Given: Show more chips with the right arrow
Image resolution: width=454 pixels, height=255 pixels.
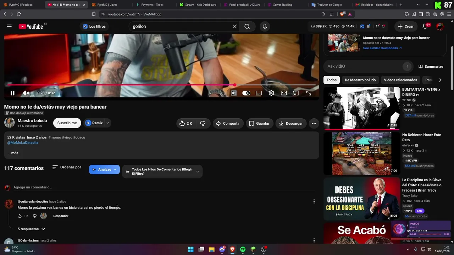Looking at the screenshot, I should point(440,80).
